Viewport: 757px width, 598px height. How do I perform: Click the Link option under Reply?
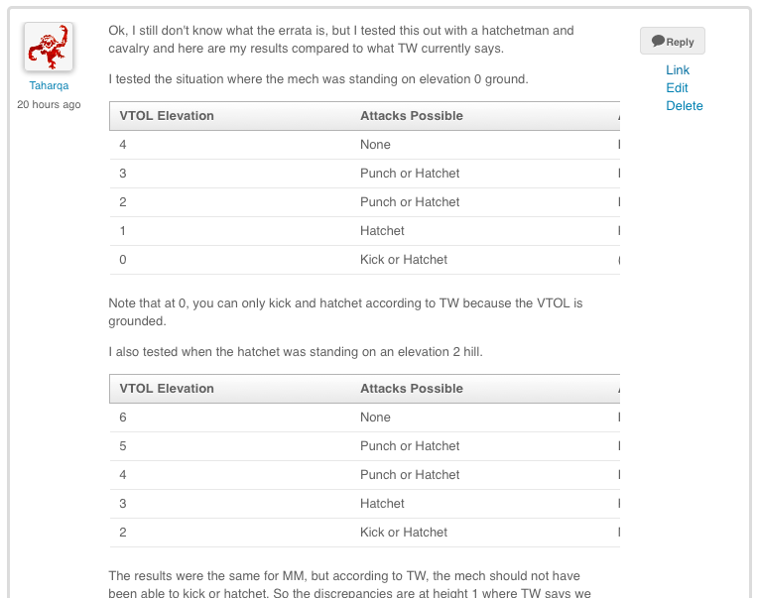point(678,70)
